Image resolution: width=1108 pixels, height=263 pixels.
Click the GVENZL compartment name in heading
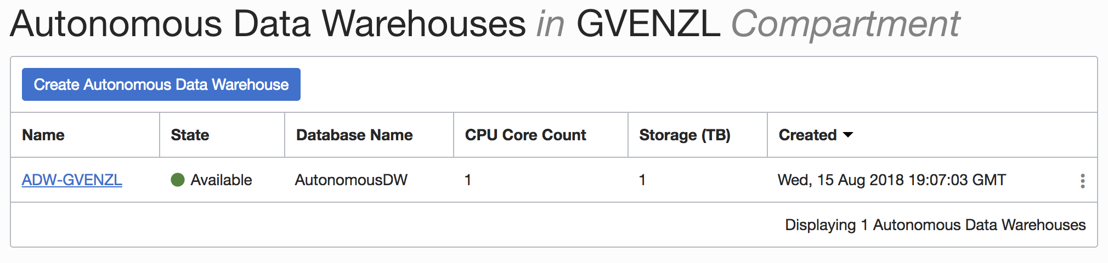648,24
